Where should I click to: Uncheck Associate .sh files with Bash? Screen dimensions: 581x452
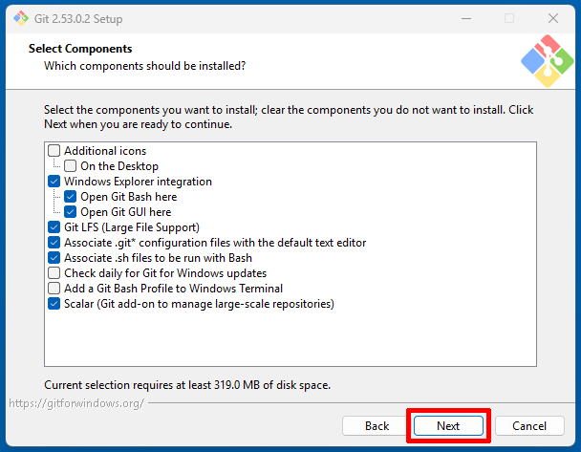coord(54,258)
